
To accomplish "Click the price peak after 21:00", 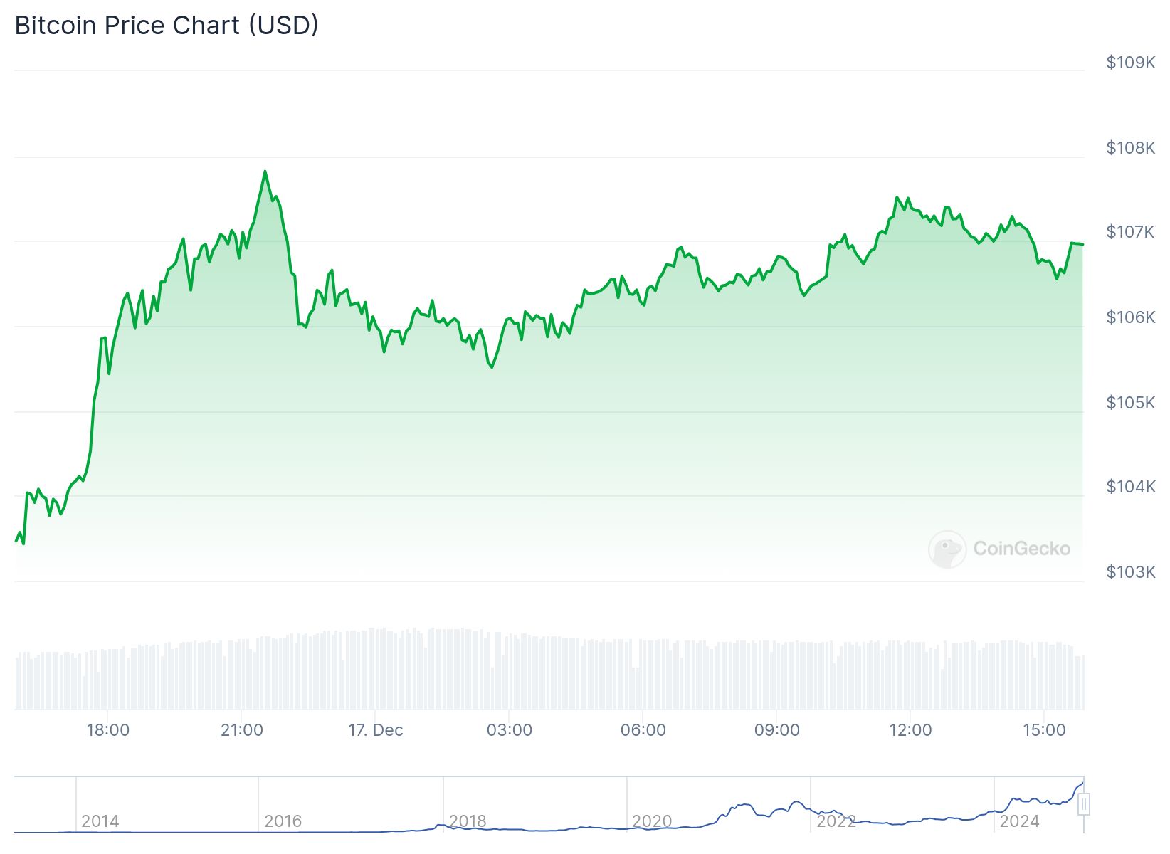I will point(265,172).
